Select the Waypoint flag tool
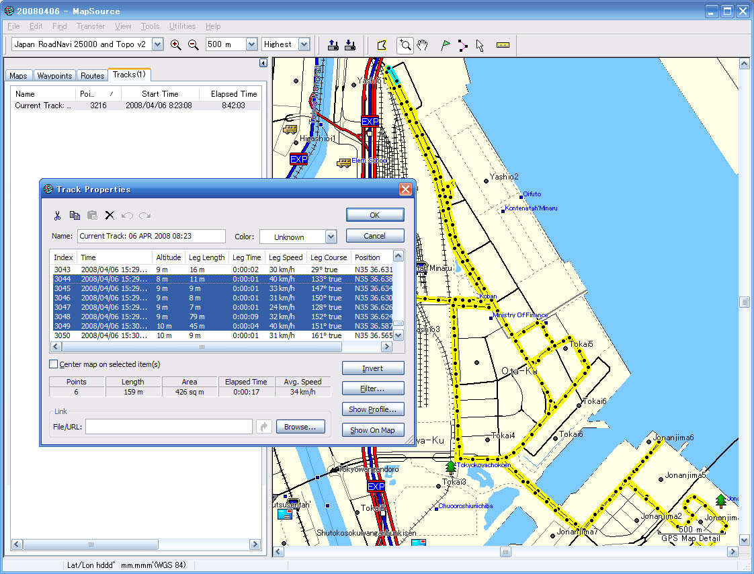 446,45
